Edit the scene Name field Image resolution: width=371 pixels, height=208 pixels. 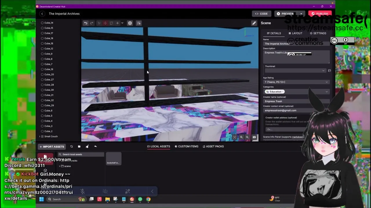click(296, 44)
